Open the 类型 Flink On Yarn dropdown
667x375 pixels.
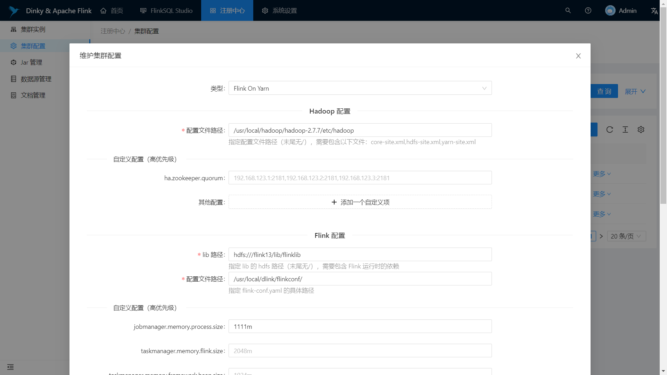(x=360, y=88)
